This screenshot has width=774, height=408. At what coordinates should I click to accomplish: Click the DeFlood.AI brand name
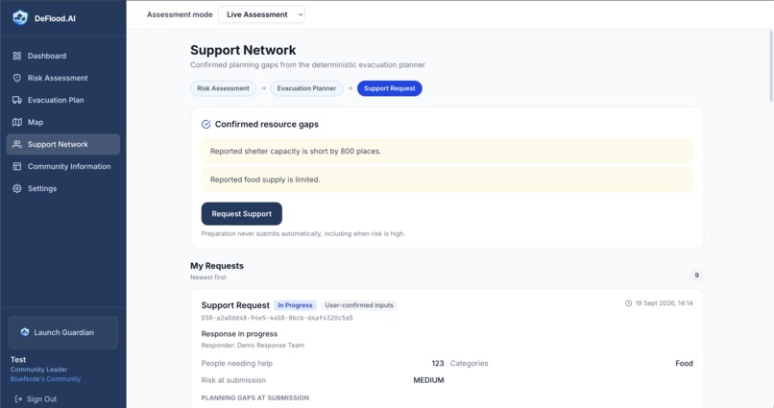[55, 18]
